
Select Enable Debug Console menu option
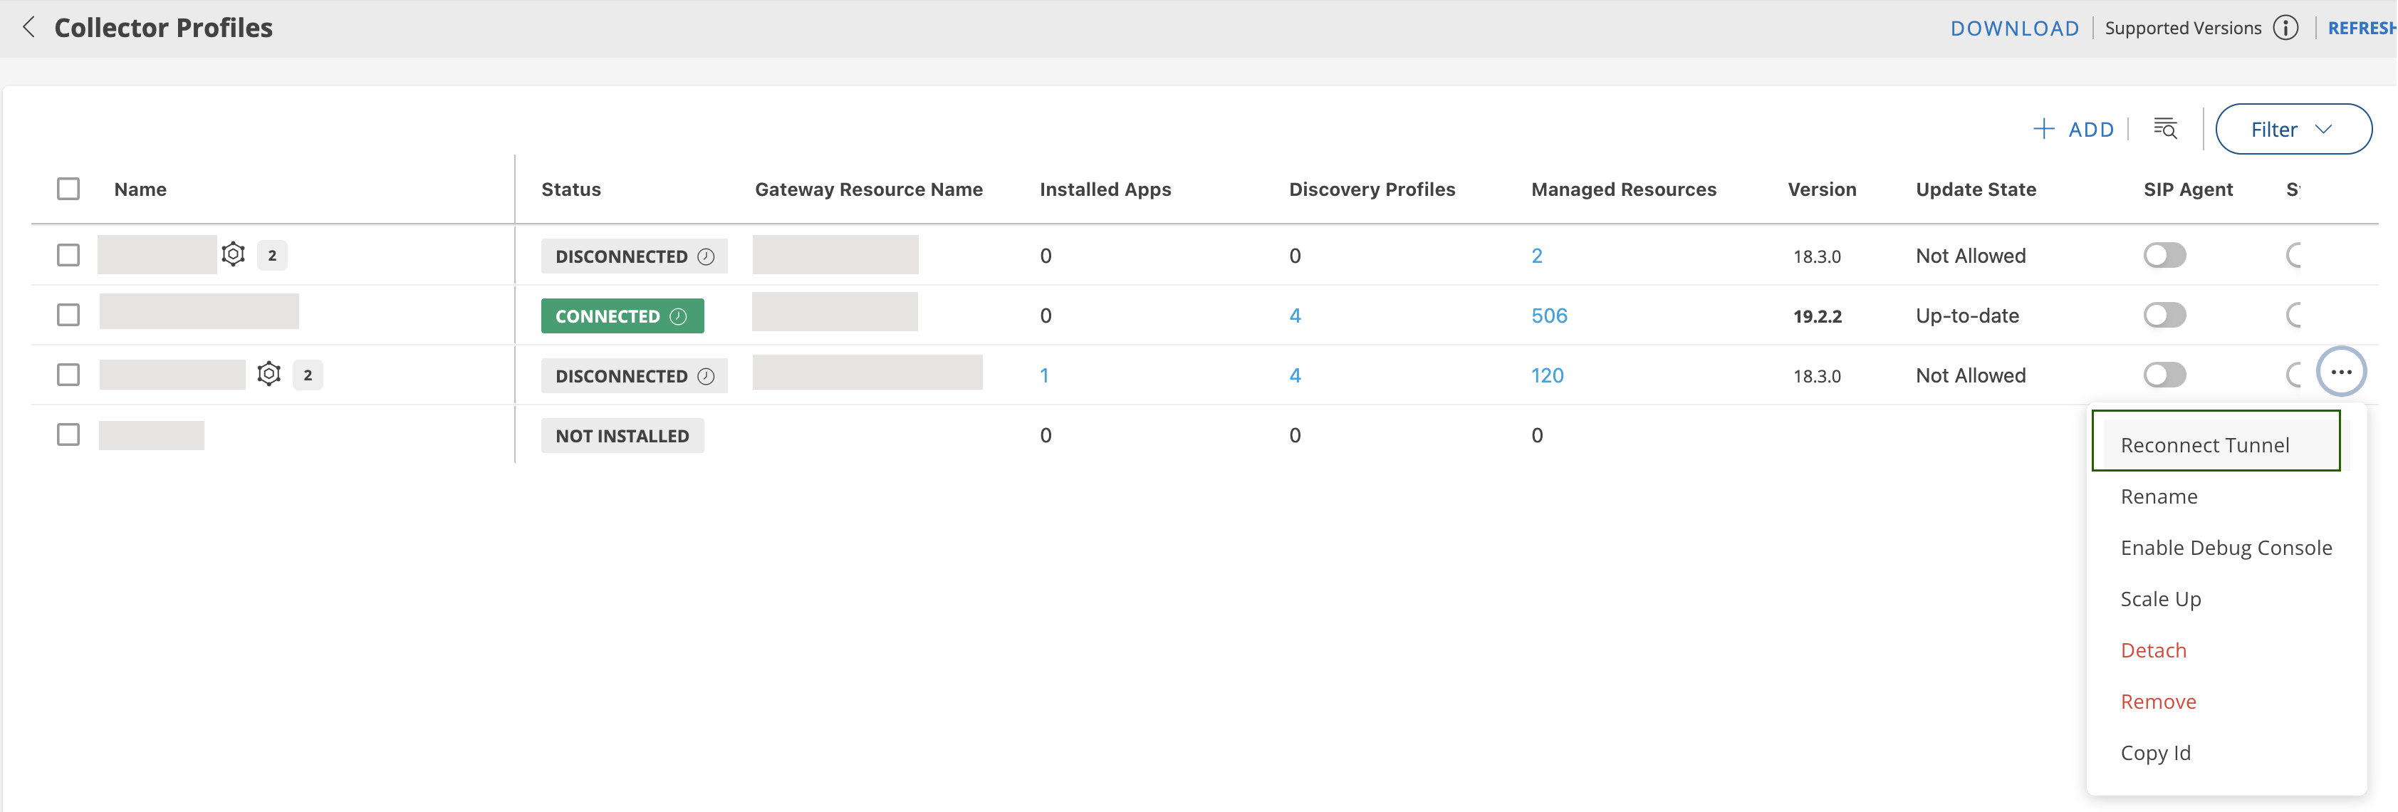pyautogui.click(x=2226, y=548)
